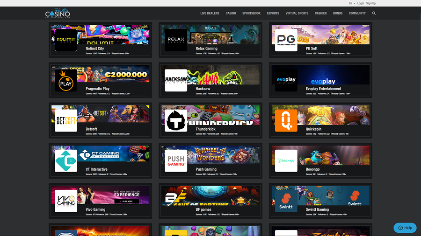
Task: Open the Evoplay Entertainment name link
Action: (323, 89)
